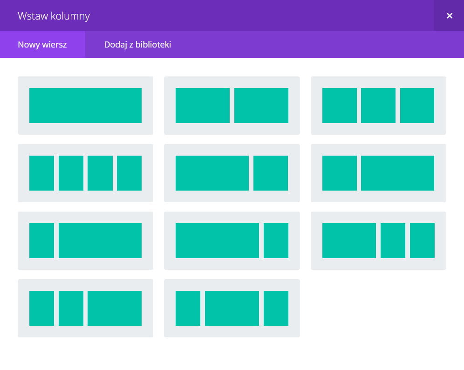Pick the quarter, half, quarter layout
Screen dimensions: 464x370
(232, 308)
